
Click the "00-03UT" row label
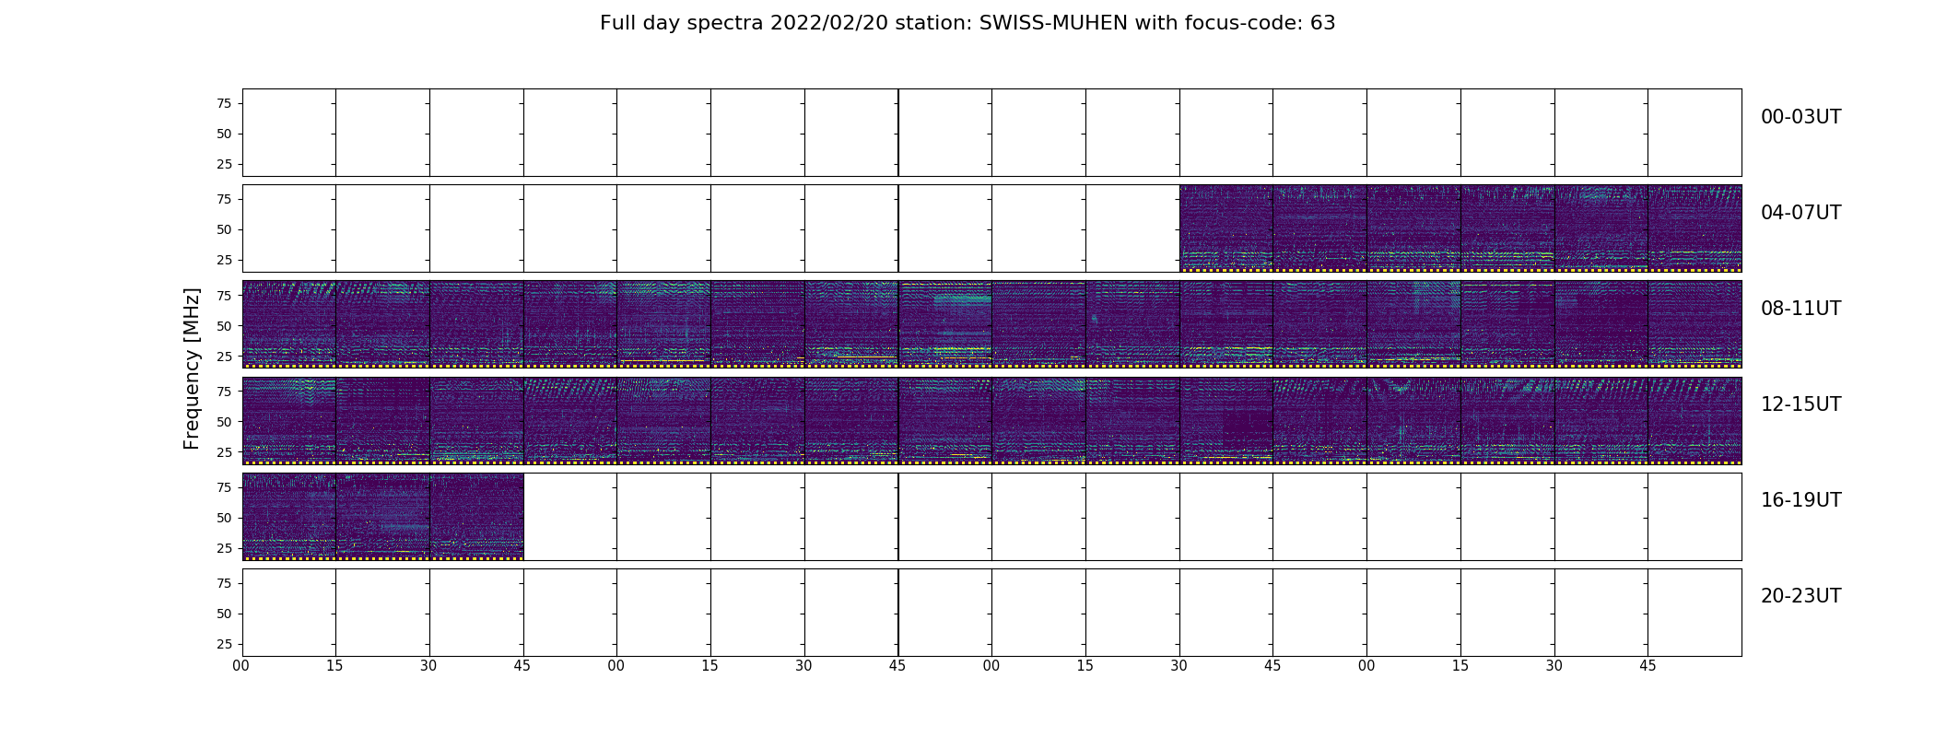tap(1800, 117)
